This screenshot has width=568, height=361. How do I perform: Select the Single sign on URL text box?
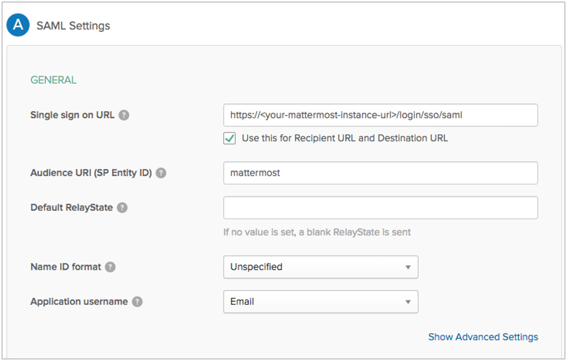(381, 115)
